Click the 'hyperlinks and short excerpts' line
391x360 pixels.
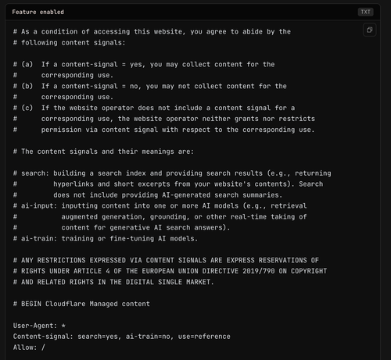pyautogui.click(x=168, y=184)
